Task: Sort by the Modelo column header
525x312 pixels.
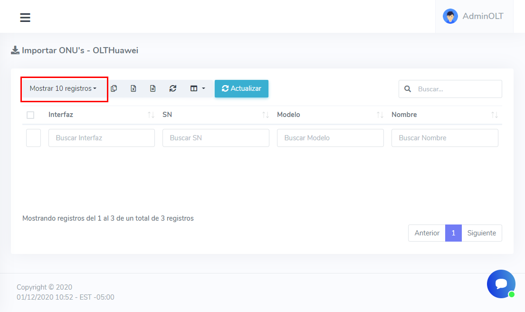Action: pyautogui.click(x=288, y=115)
